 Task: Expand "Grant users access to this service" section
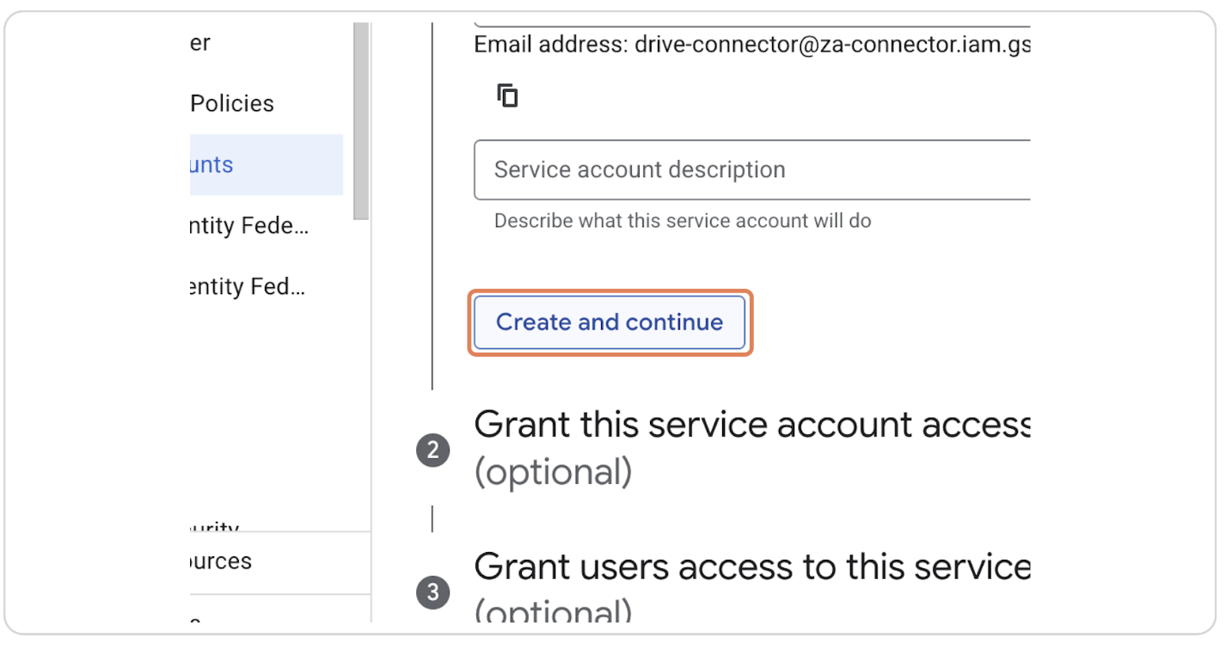tap(751, 567)
